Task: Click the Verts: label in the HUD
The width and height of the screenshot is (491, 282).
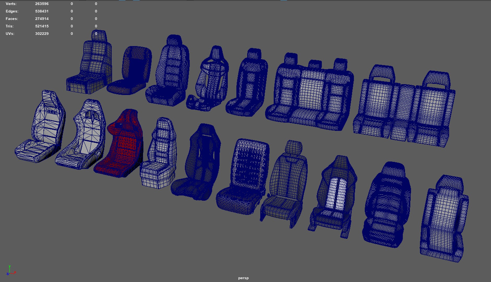Action: pyautogui.click(x=11, y=4)
